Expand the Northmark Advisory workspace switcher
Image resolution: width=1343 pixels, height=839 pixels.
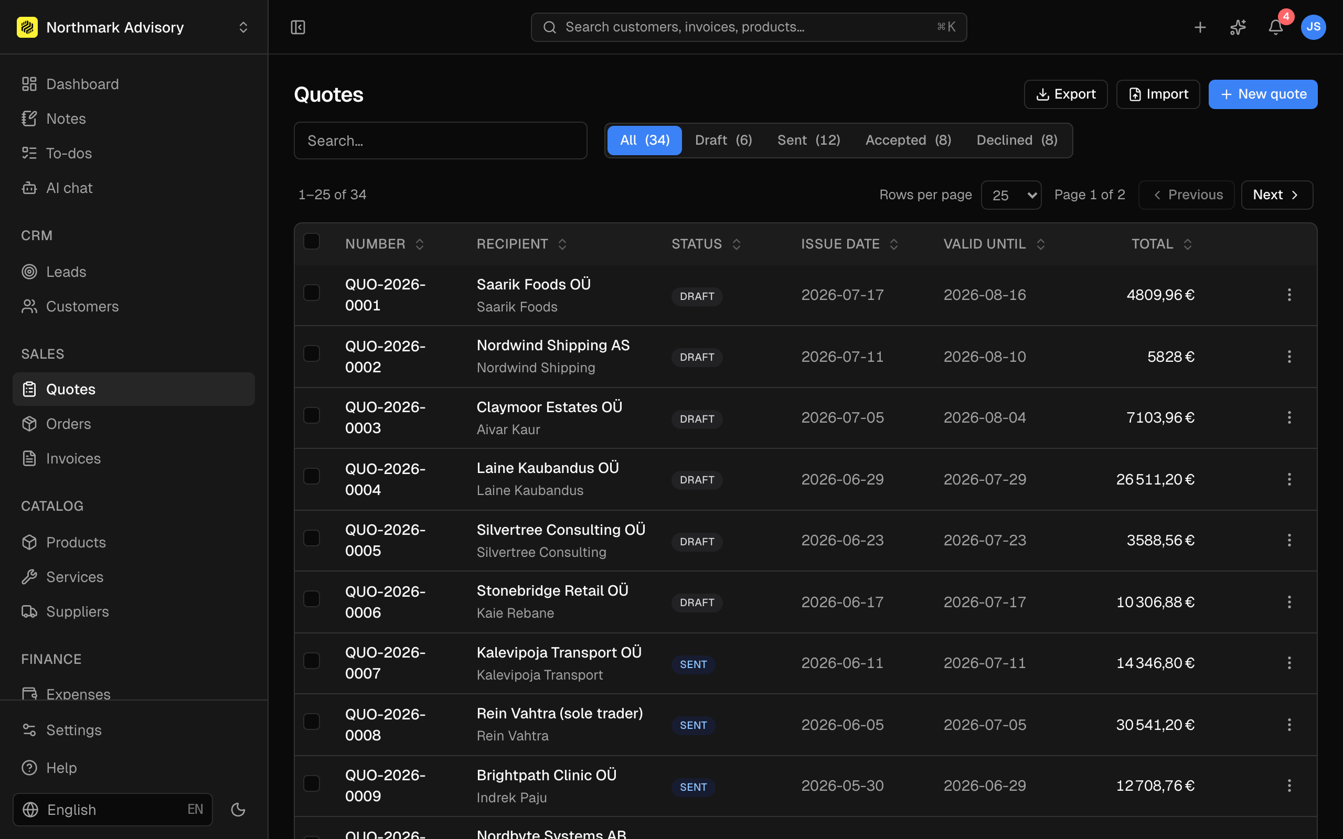243,27
